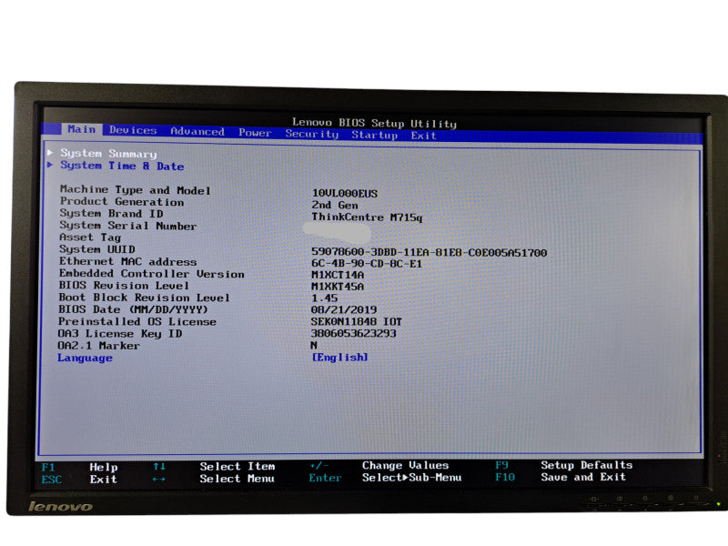Open System Summary sub-menu

(108, 153)
